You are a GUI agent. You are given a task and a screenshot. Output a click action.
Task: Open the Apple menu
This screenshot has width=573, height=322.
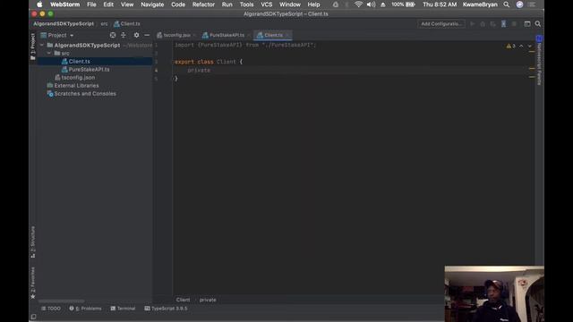click(x=39, y=4)
